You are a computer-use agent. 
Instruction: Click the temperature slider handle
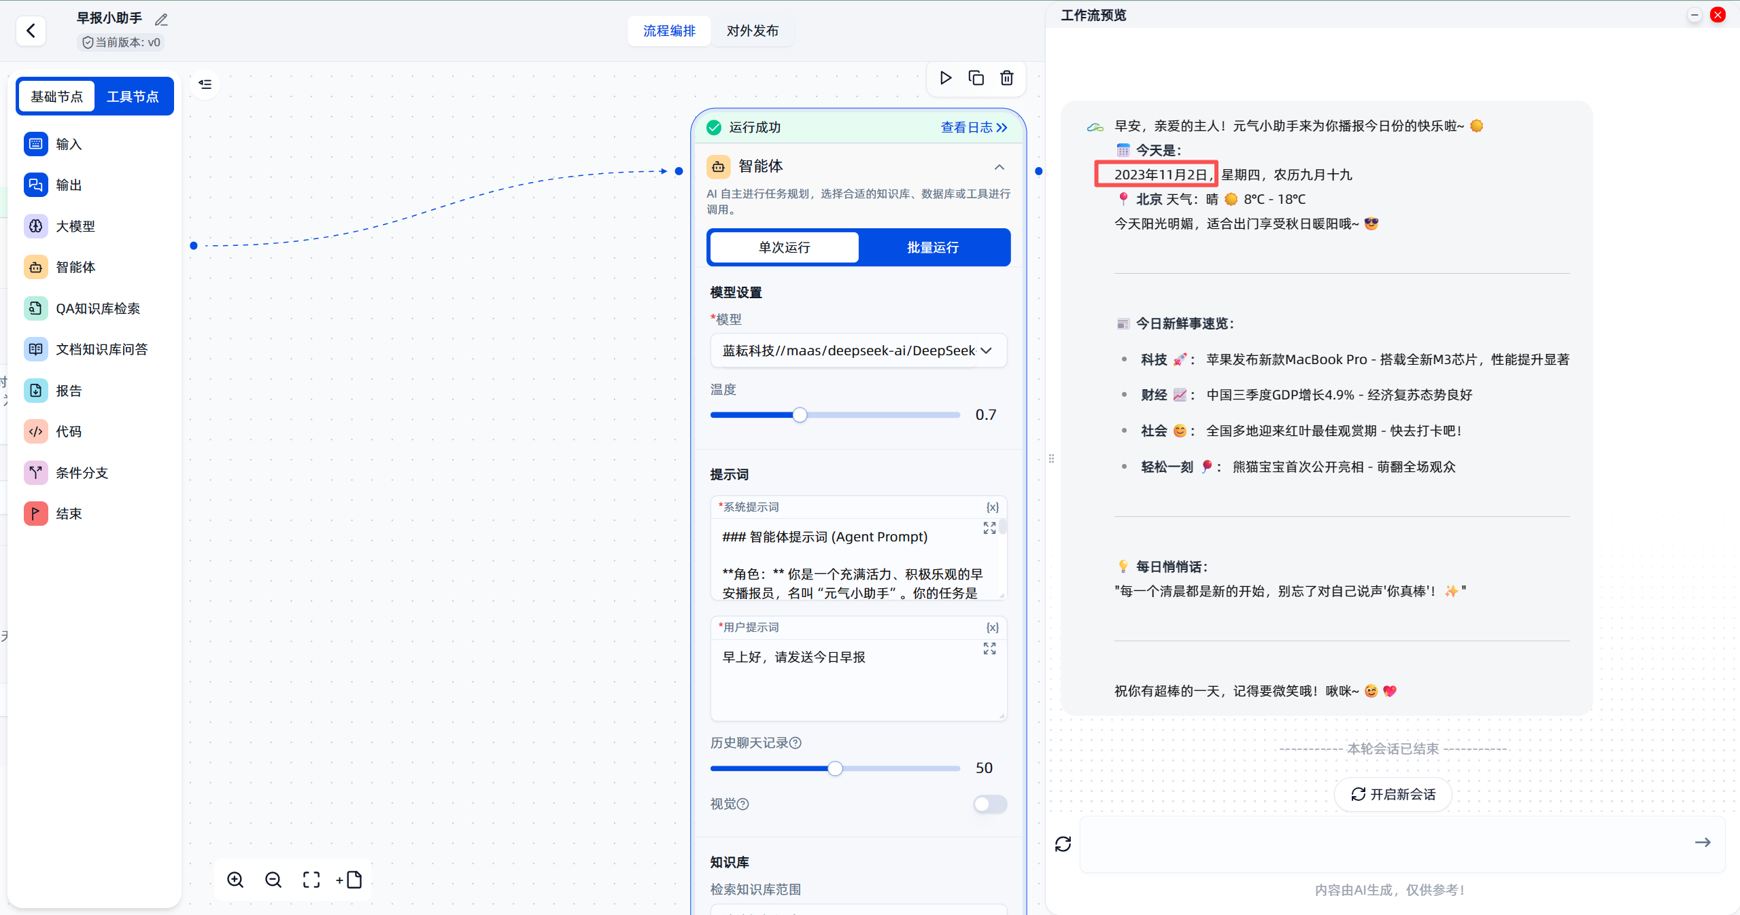pos(800,415)
